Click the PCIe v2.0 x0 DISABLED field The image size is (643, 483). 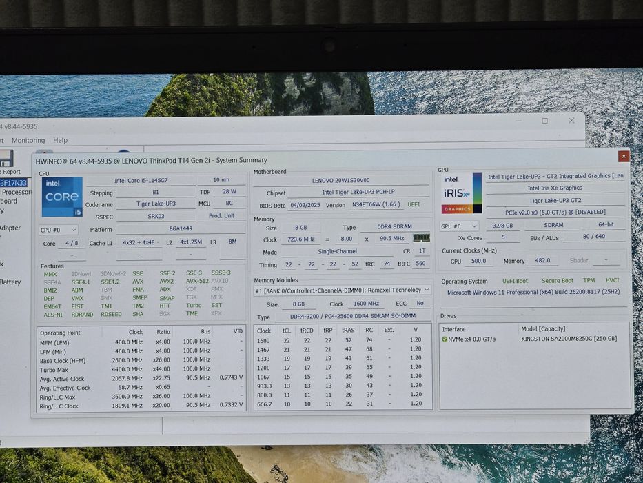click(x=555, y=213)
